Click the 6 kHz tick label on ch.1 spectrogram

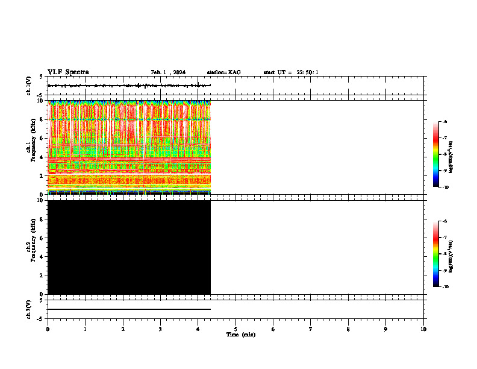pos(42,138)
